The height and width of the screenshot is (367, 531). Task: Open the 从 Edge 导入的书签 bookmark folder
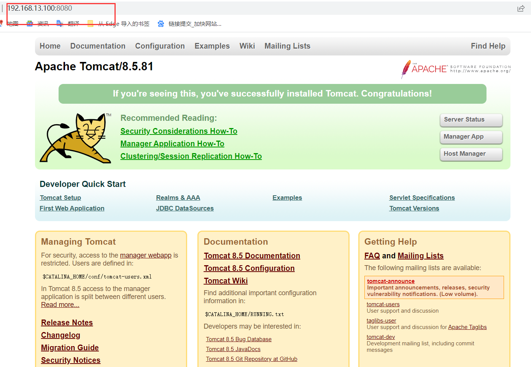click(x=118, y=24)
